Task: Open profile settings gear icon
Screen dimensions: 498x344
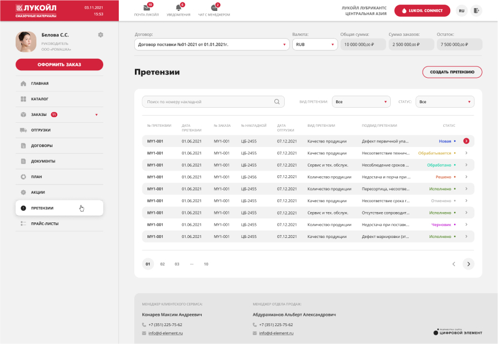Action: pos(101,35)
